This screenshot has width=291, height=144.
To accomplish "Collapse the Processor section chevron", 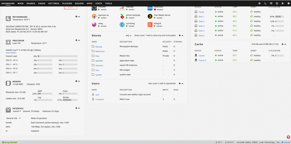I will (x=79, y=40).
